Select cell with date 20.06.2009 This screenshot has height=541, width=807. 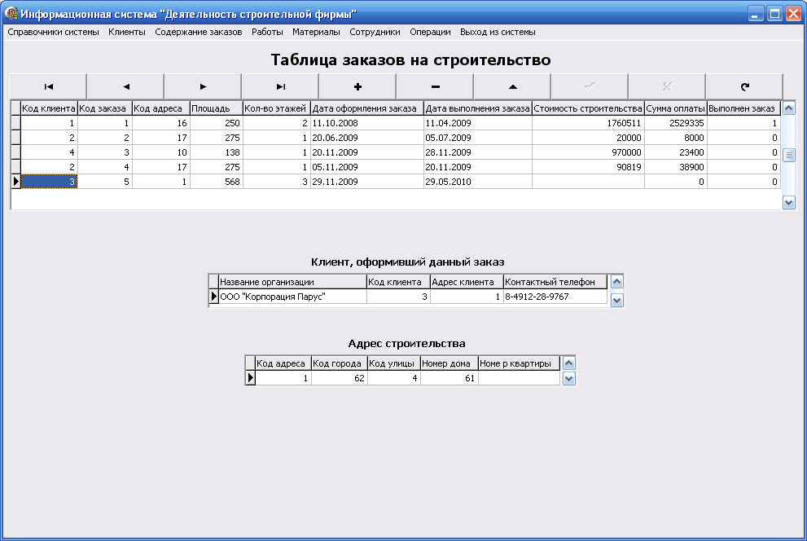(x=367, y=138)
